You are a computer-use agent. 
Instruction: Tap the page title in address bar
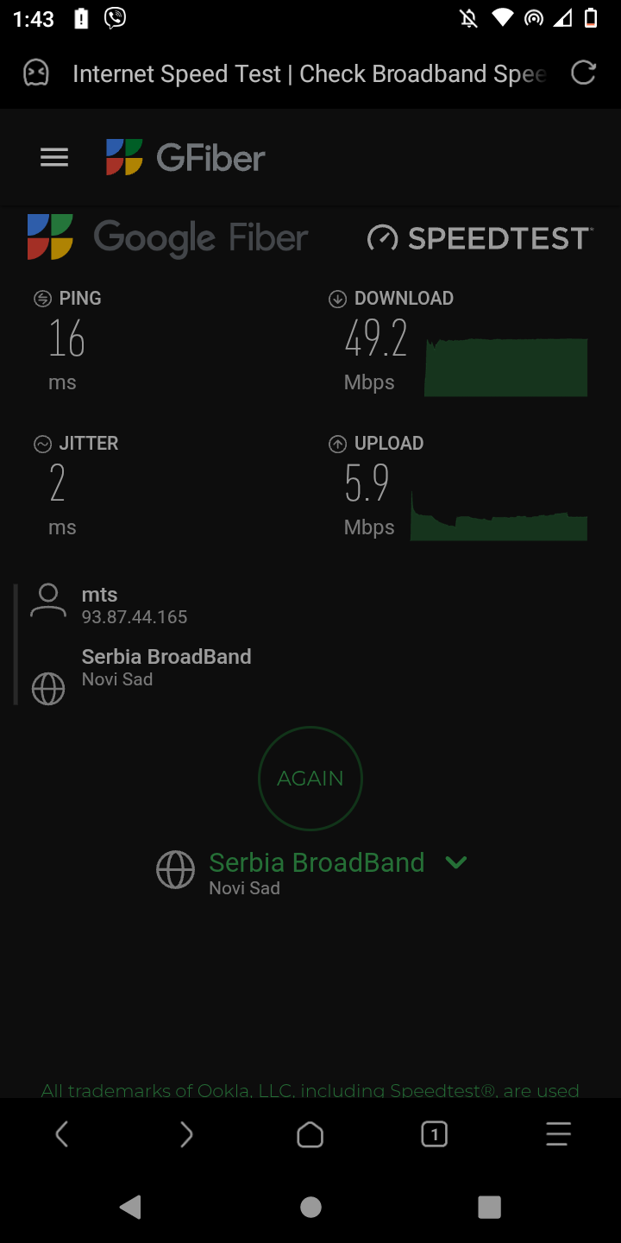(309, 74)
